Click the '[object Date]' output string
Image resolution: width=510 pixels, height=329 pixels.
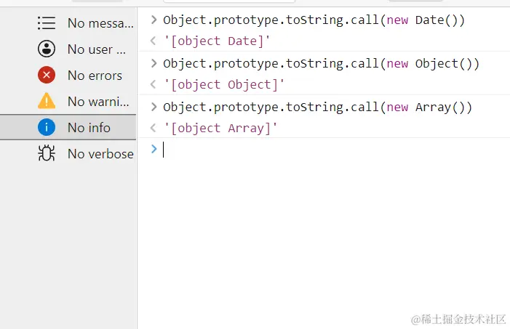point(217,41)
